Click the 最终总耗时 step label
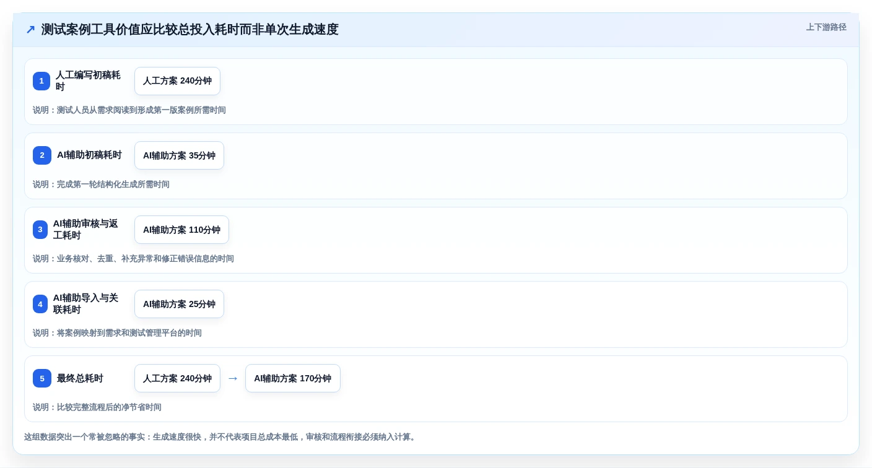Image resolution: width=872 pixels, height=468 pixels. (x=80, y=378)
